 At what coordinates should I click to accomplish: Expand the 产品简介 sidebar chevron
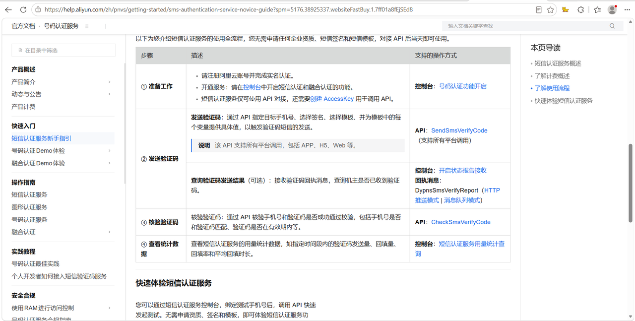[110, 82]
